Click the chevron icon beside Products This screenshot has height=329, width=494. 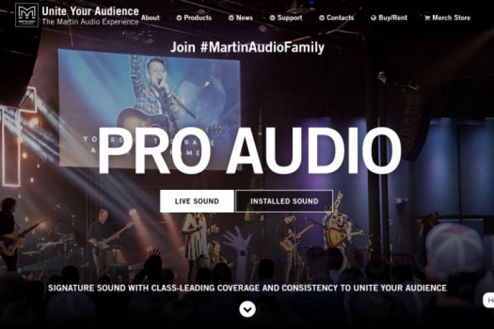179,18
